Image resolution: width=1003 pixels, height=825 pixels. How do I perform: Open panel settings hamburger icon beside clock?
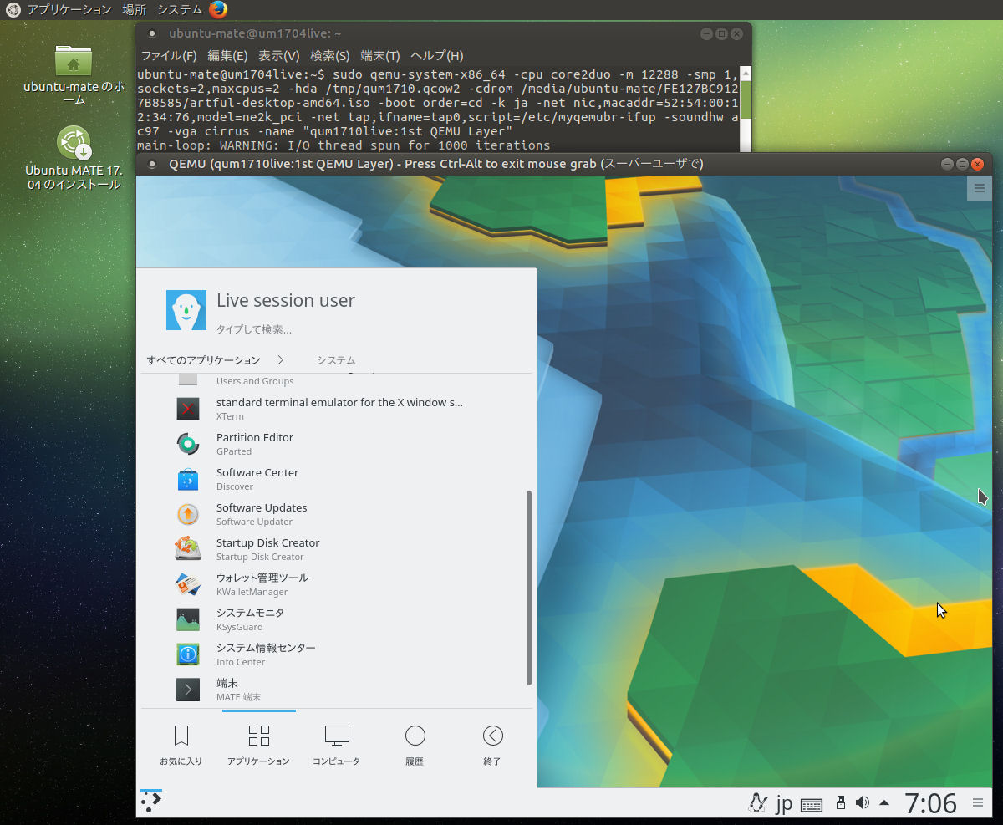coord(978,803)
